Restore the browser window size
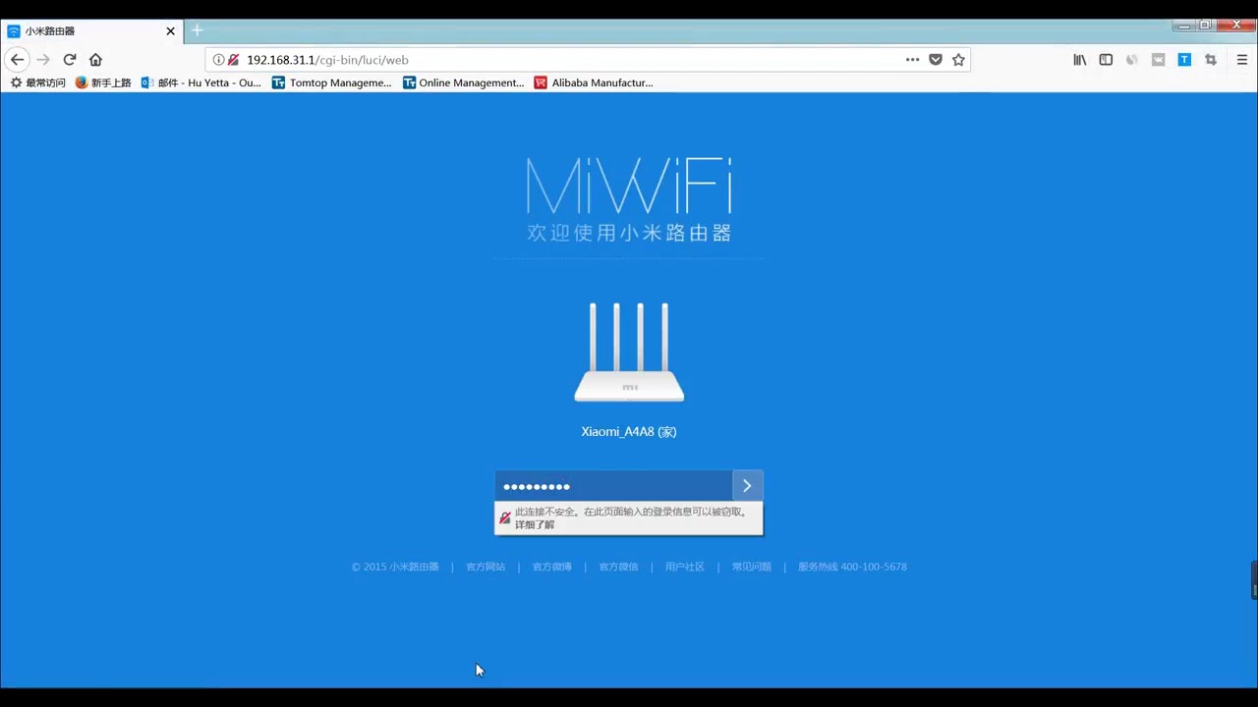This screenshot has height=707, width=1258. click(1205, 26)
